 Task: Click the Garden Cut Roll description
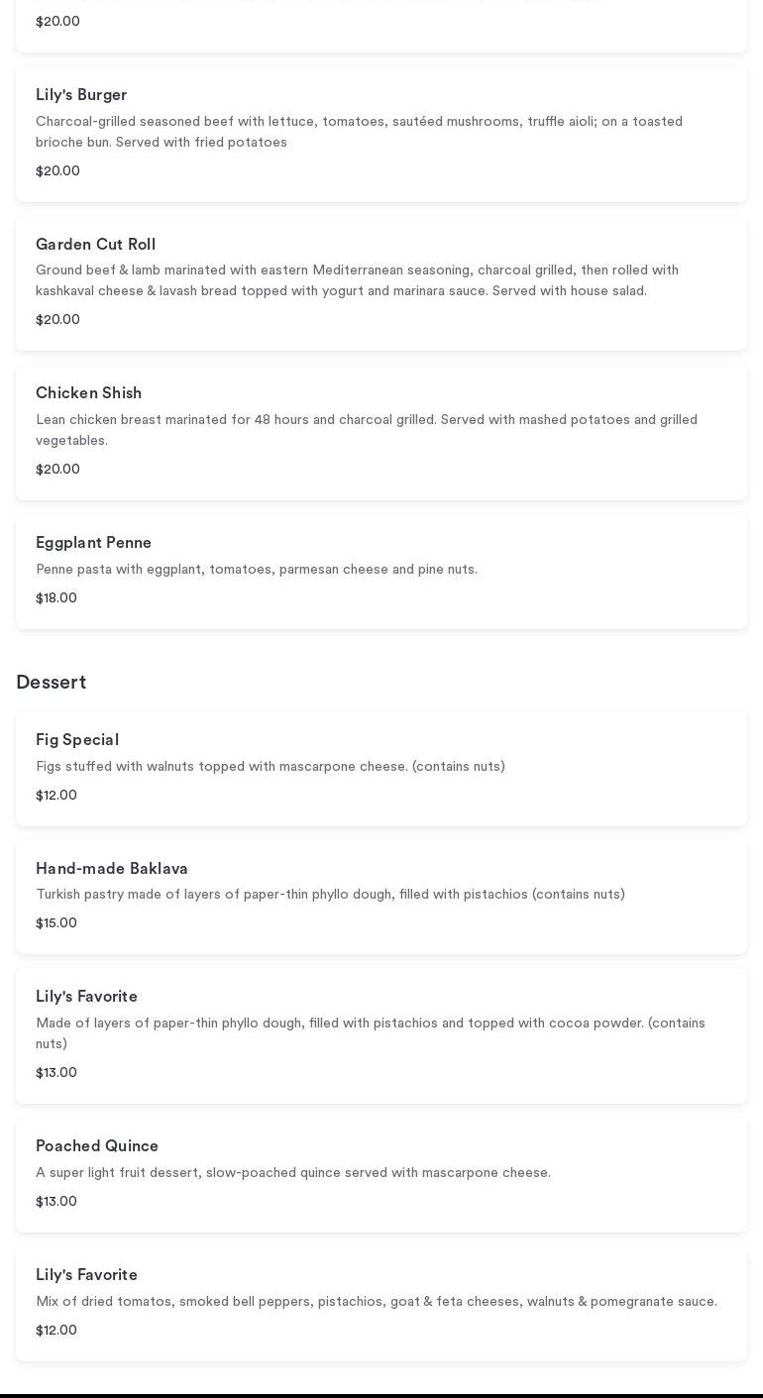click(x=357, y=280)
